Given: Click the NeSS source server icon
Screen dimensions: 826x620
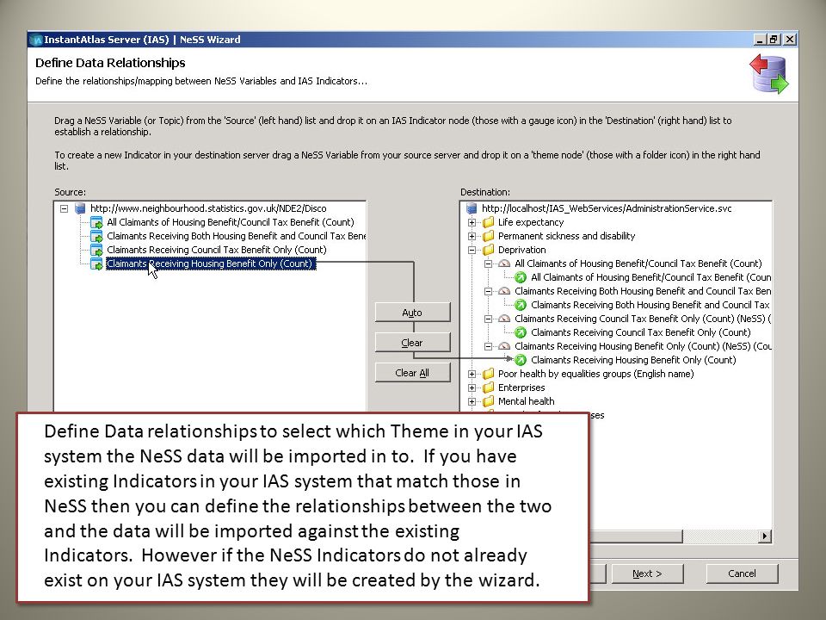Looking at the screenshot, I should [x=80, y=208].
